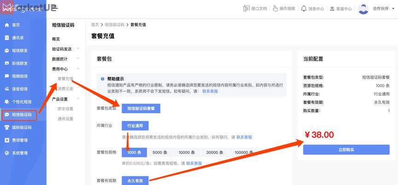
Task: Select 套餐充值 submenu item
Action: (x=65, y=79)
